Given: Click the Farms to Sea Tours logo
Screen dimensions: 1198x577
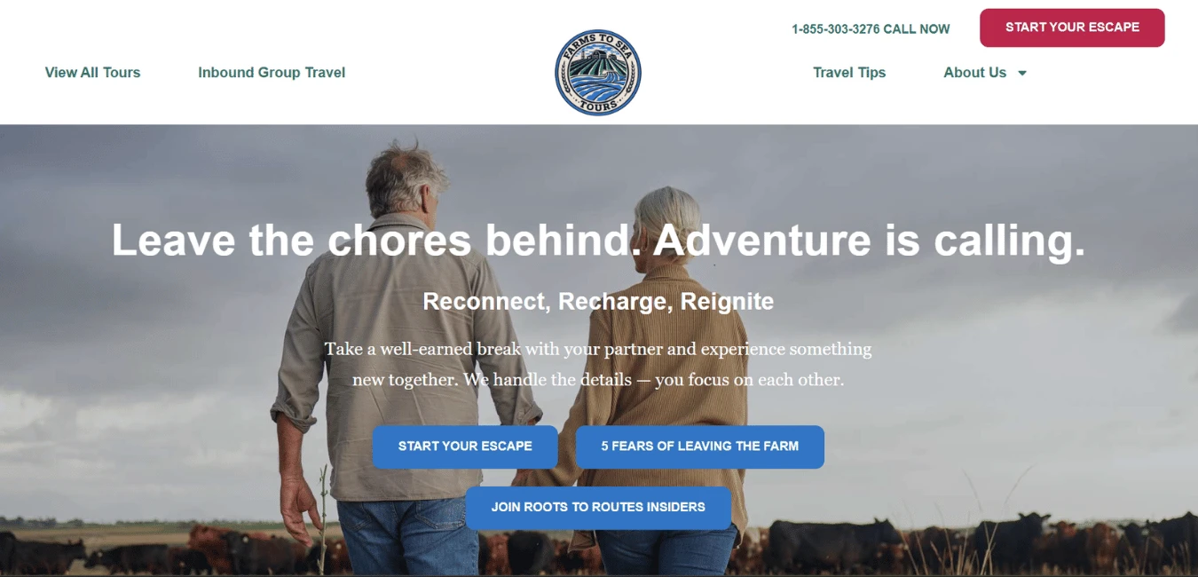Looking at the screenshot, I should (x=597, y=73).
